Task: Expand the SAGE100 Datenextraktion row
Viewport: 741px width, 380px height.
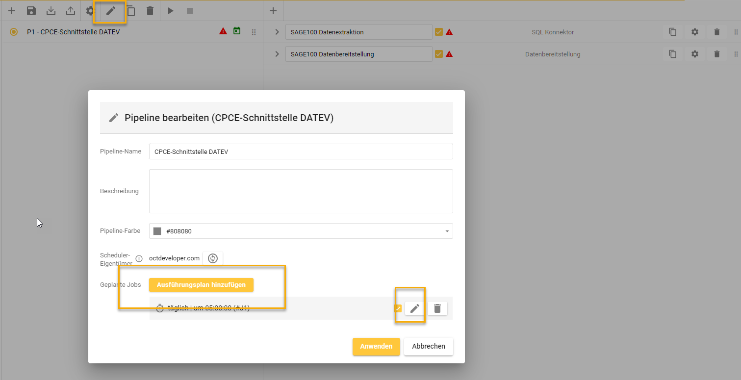Action: point(277,32)
